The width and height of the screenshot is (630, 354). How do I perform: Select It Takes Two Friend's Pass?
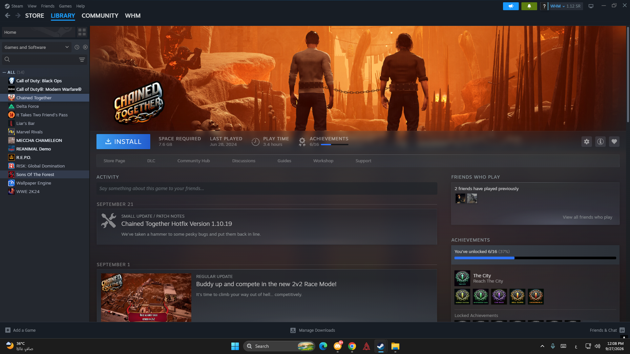[45, 115]
